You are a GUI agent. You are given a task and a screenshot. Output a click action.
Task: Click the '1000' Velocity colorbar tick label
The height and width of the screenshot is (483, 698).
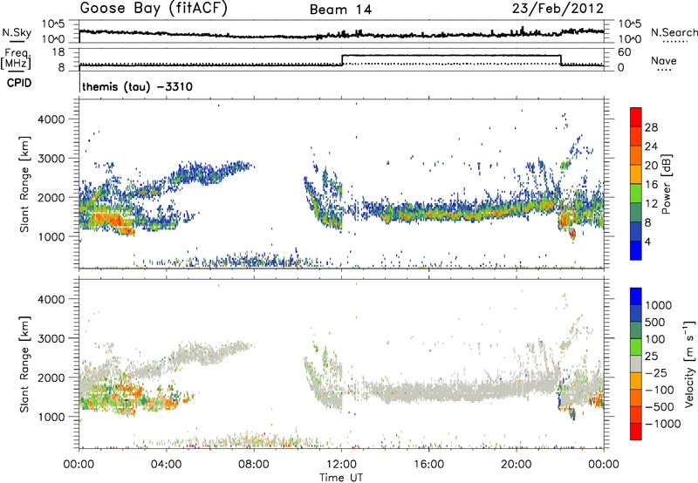click(660, 305)
